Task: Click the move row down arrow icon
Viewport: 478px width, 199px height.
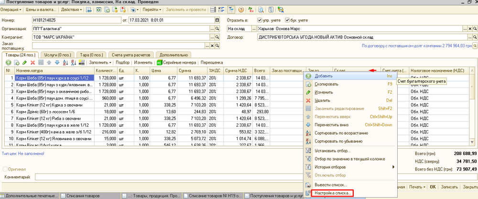Action: point(57,63)
